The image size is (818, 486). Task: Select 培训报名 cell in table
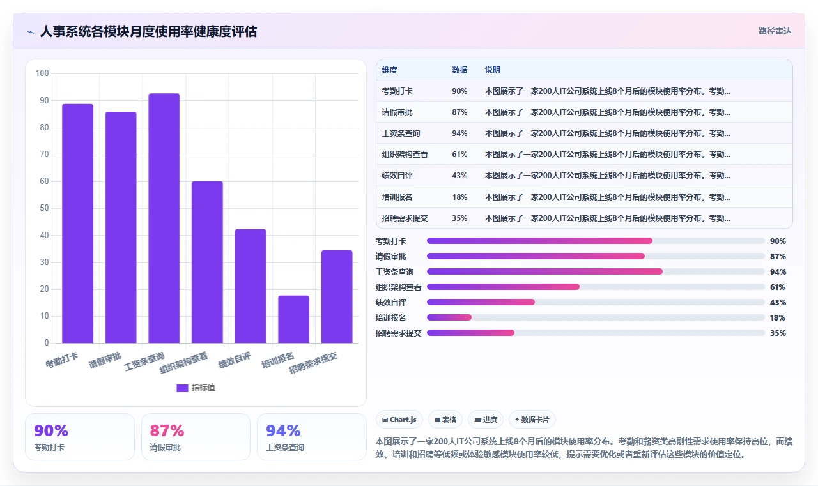point(397,197)
